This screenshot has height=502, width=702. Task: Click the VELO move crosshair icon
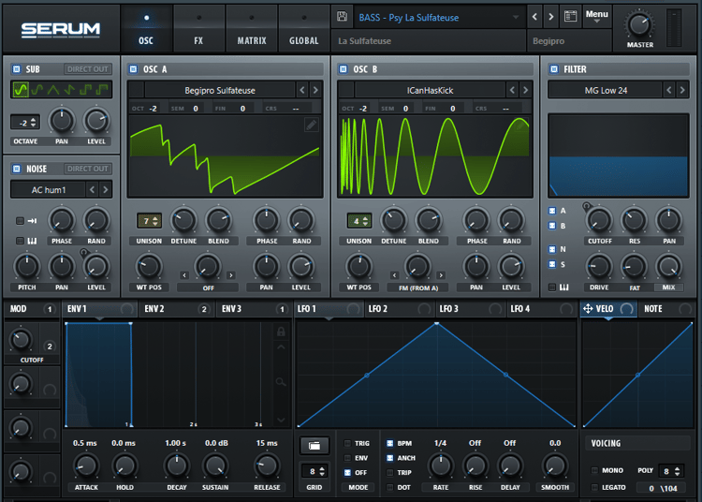588,308
